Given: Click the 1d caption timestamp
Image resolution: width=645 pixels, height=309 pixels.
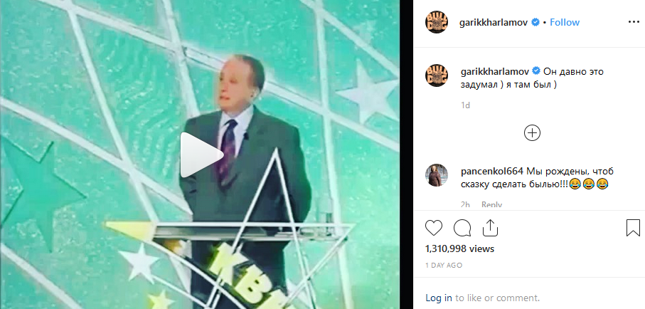Looking at the screenshot, I should [x=465, y=105].
